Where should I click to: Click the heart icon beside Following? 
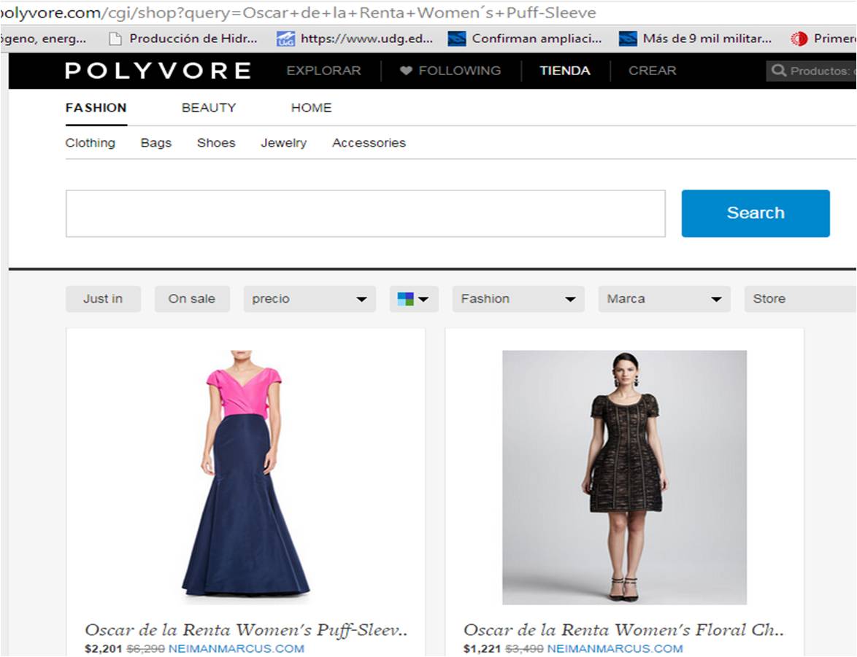[x=407, y=71]
